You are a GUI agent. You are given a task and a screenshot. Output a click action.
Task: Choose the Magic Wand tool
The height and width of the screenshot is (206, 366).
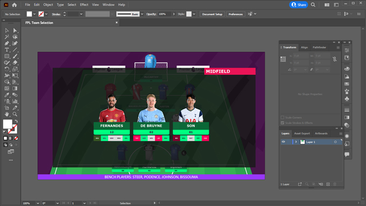click(7, 37)
